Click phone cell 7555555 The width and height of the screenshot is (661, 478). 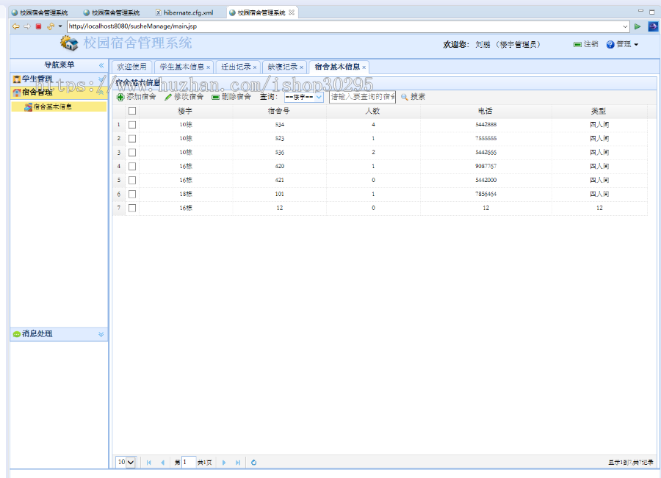485,139
